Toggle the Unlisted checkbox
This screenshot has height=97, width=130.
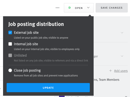coord(10,55)
